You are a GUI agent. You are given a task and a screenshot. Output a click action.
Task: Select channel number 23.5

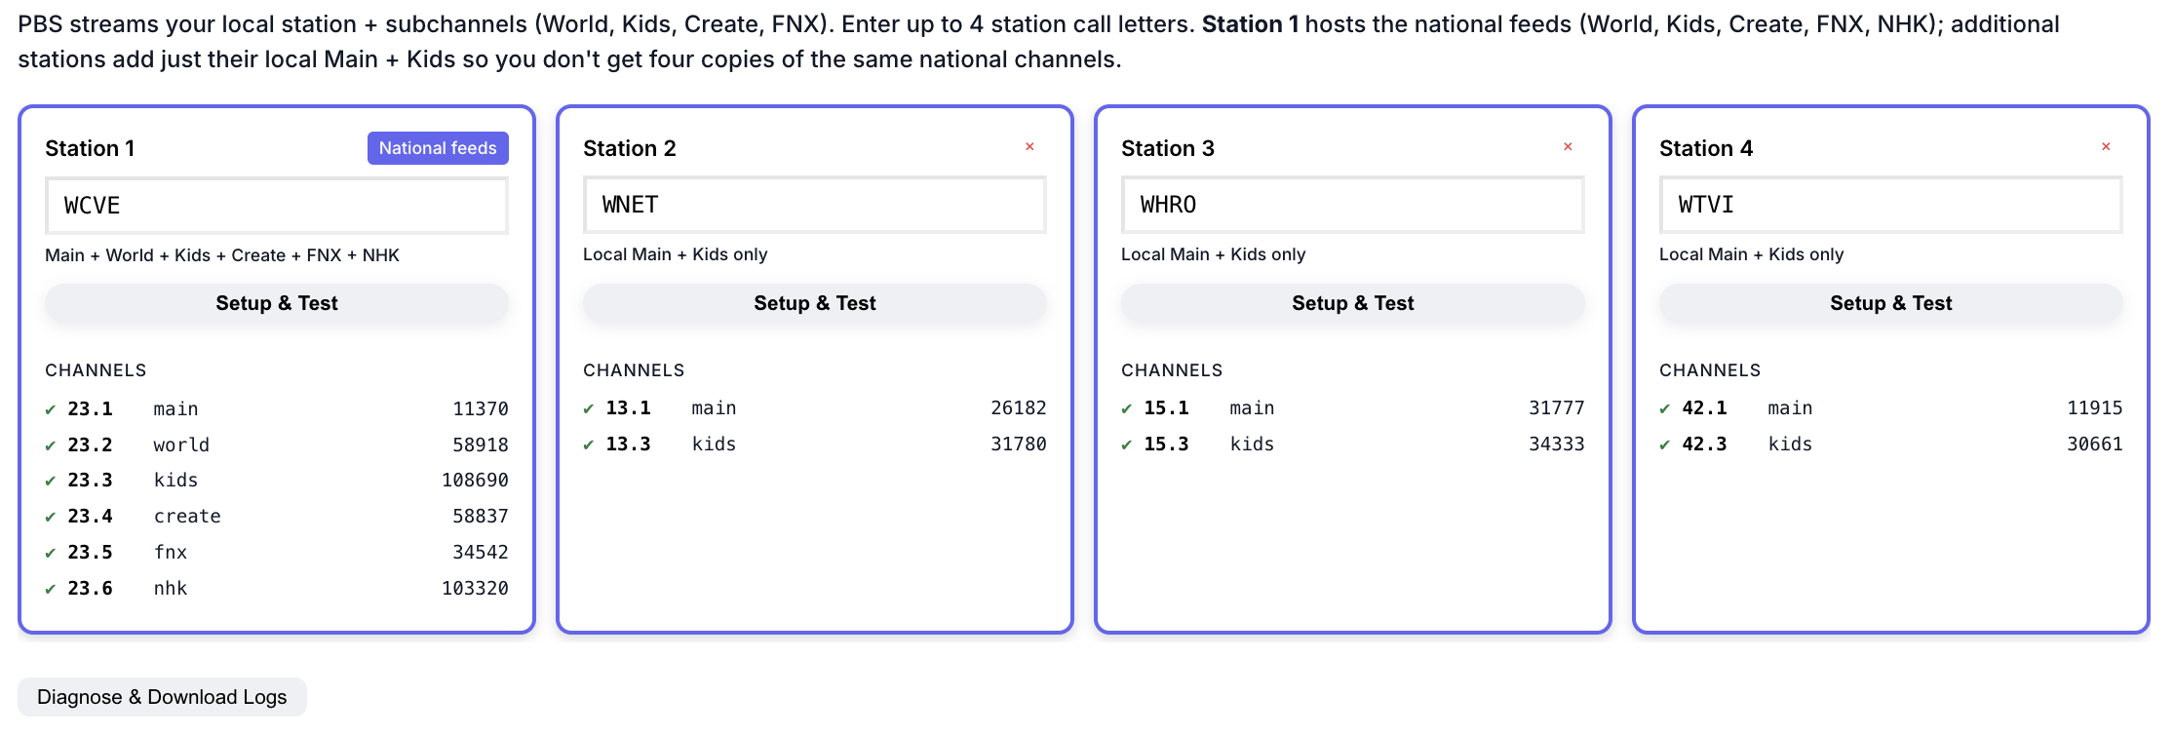click(91, 553)
